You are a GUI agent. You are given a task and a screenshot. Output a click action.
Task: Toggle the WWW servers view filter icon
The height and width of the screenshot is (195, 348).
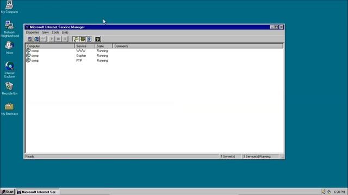pos(89,39)
